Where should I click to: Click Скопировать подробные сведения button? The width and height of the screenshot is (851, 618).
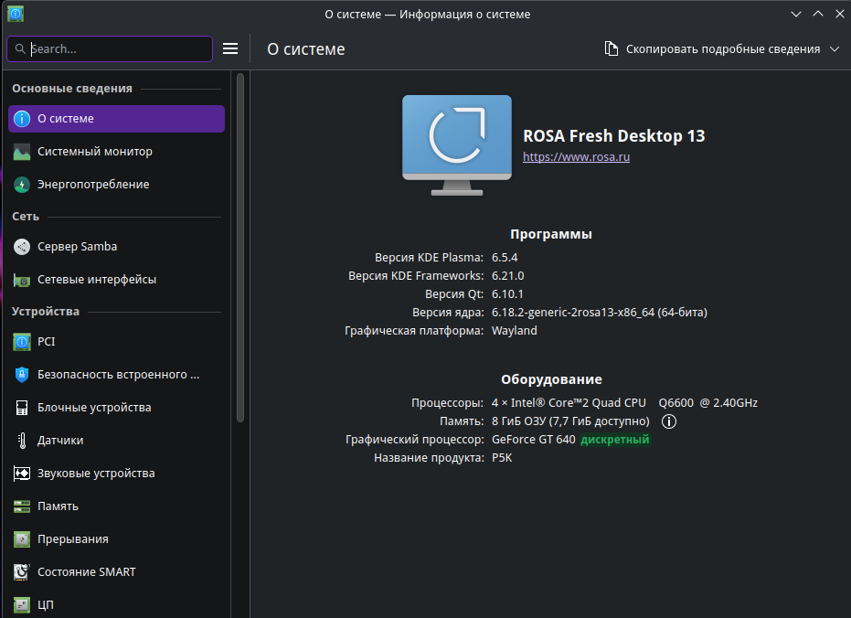point(712,48)
